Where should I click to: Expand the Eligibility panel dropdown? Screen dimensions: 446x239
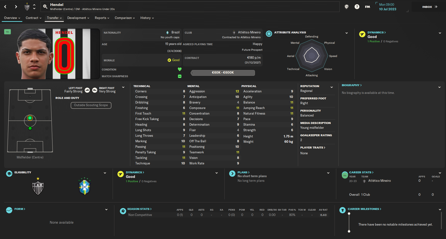[105, 173]
